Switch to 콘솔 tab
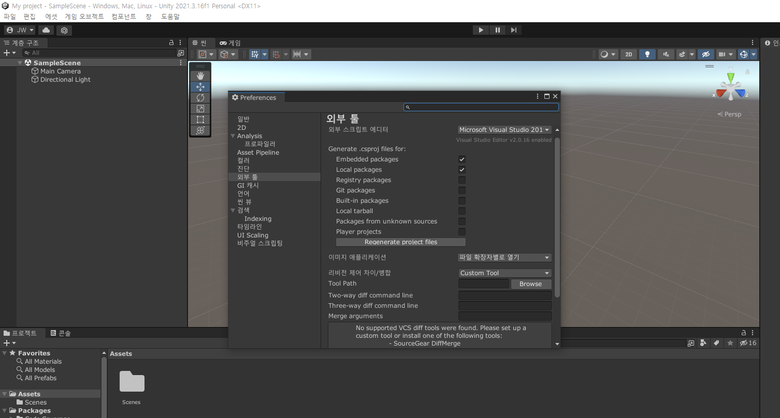This screenshot has height=418, width=780. [x=61, y=333]
